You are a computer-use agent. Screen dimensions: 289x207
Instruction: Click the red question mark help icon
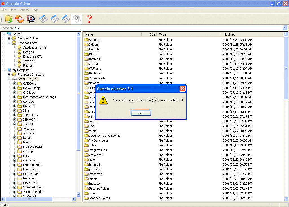89,19
